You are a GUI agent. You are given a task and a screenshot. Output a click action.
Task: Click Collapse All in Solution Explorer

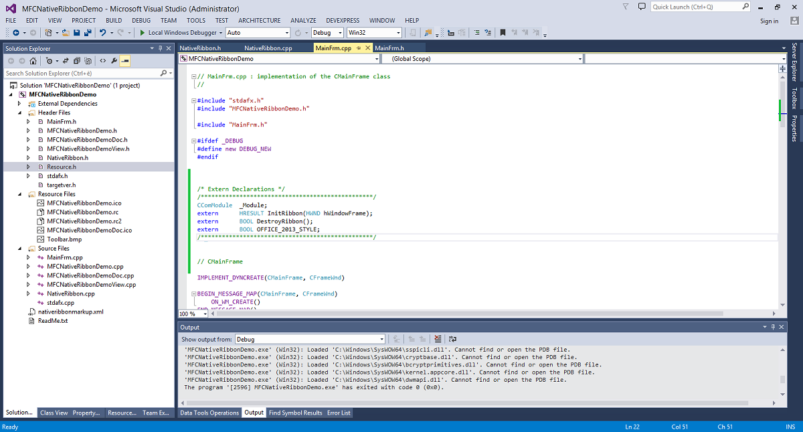tap(77, 60)
